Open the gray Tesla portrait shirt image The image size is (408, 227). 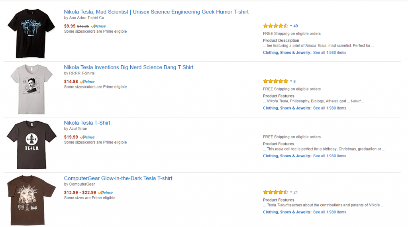coord(31,89)
